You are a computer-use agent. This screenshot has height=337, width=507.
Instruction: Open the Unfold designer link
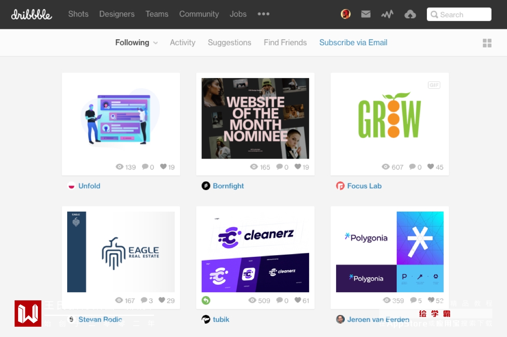pos(89,186)
